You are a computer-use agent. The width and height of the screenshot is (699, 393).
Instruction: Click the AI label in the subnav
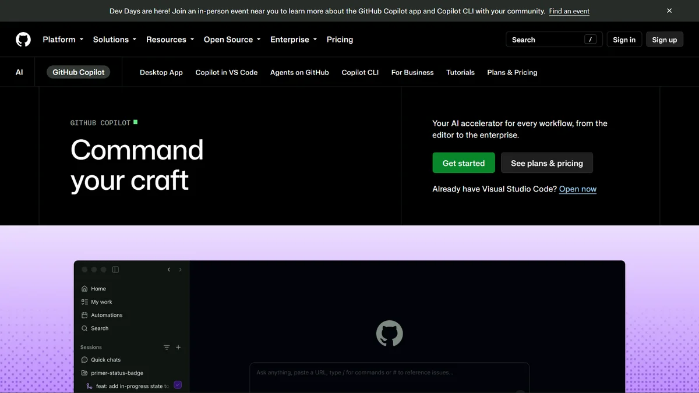[19, 72]
